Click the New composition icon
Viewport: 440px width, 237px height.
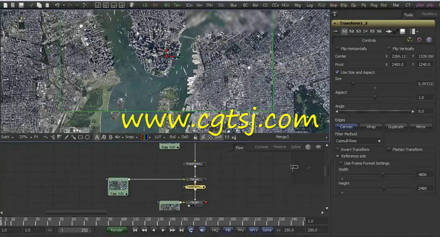5,5
